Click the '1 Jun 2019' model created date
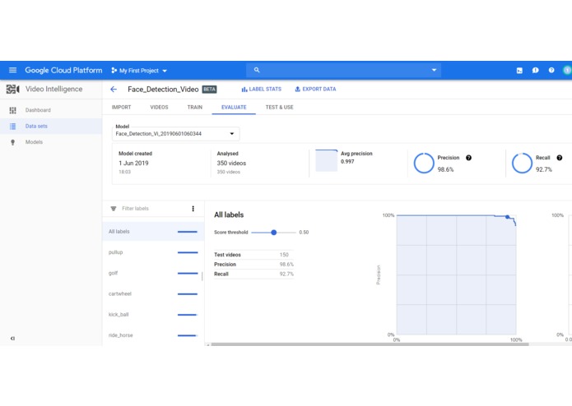572x406 pixels. [133, 163]
